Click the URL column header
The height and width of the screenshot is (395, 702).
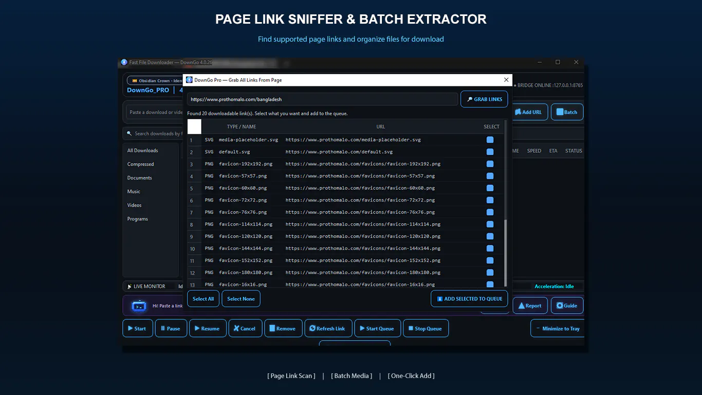(380, 127)
